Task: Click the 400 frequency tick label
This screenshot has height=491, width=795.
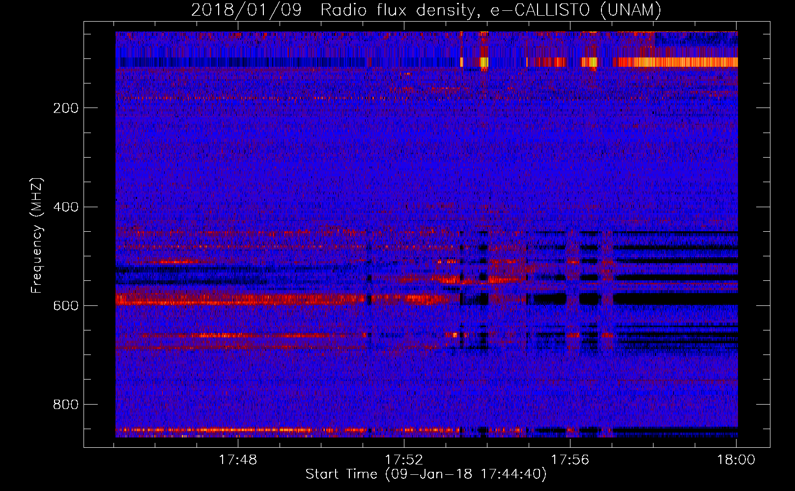Action: click(x=66, y=207)
